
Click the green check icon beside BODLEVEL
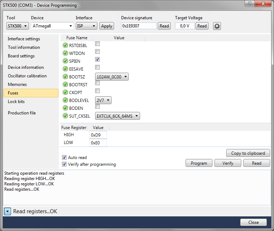click(65, 100)
